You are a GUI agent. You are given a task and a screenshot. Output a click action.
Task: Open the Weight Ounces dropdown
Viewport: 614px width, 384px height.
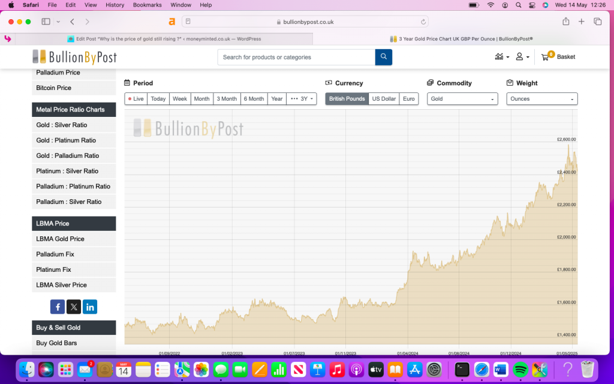tap(542, 99)
